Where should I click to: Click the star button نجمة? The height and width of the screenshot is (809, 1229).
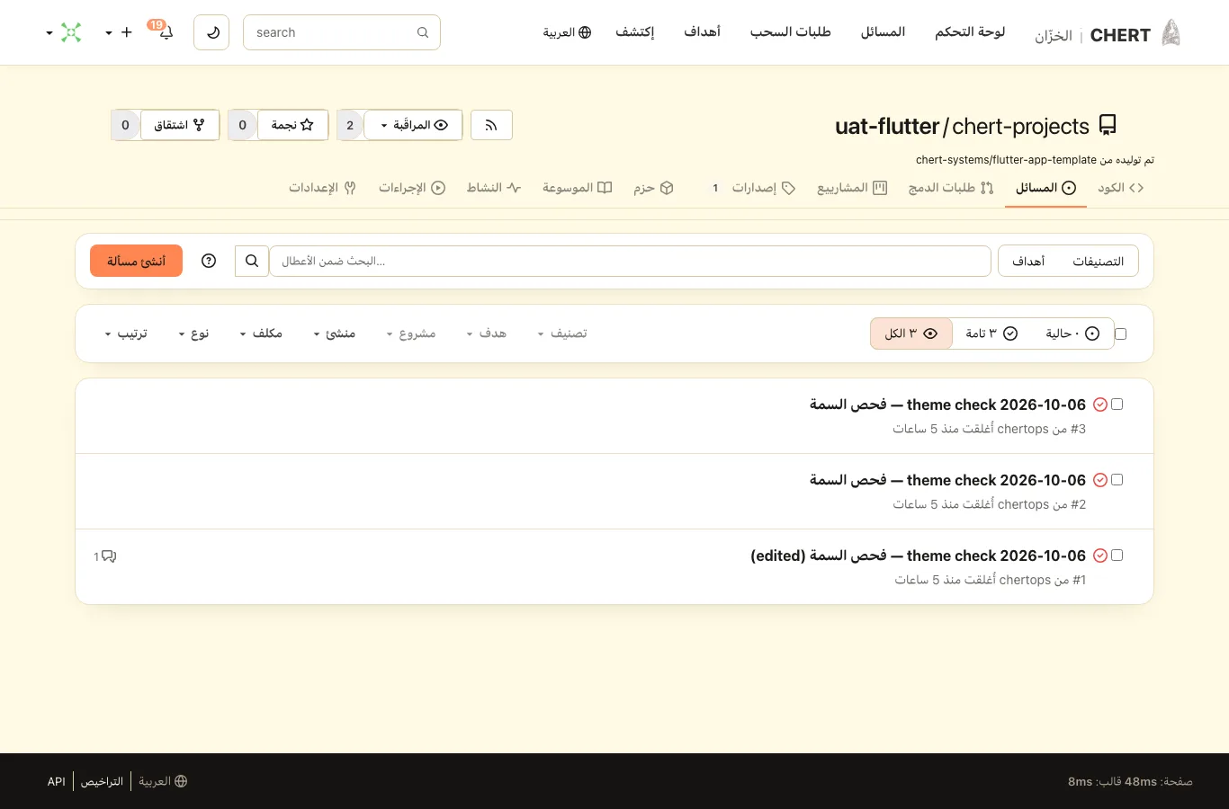pos(292,125)
